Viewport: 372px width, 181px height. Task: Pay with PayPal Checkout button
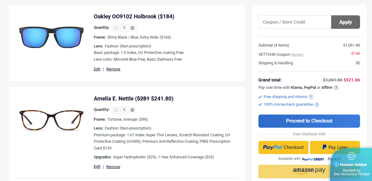pos(283,147)
